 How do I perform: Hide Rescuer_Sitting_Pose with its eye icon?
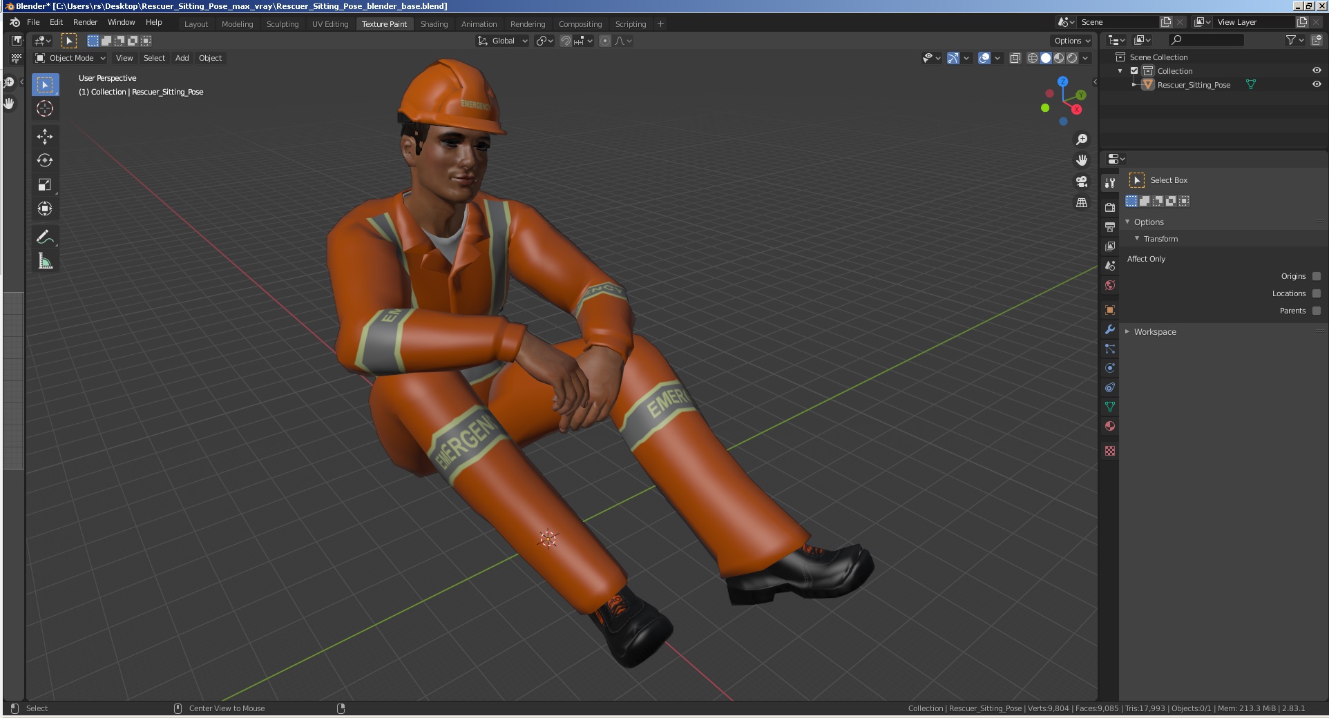[1317, 84]
